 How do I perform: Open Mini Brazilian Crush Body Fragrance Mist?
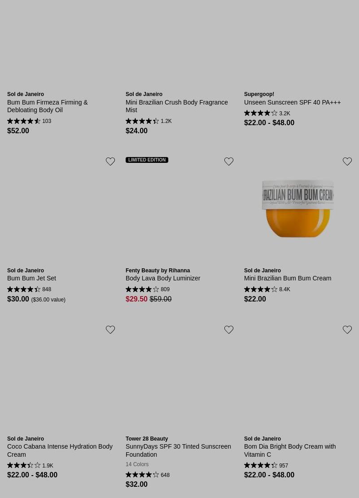coord(176,106)
